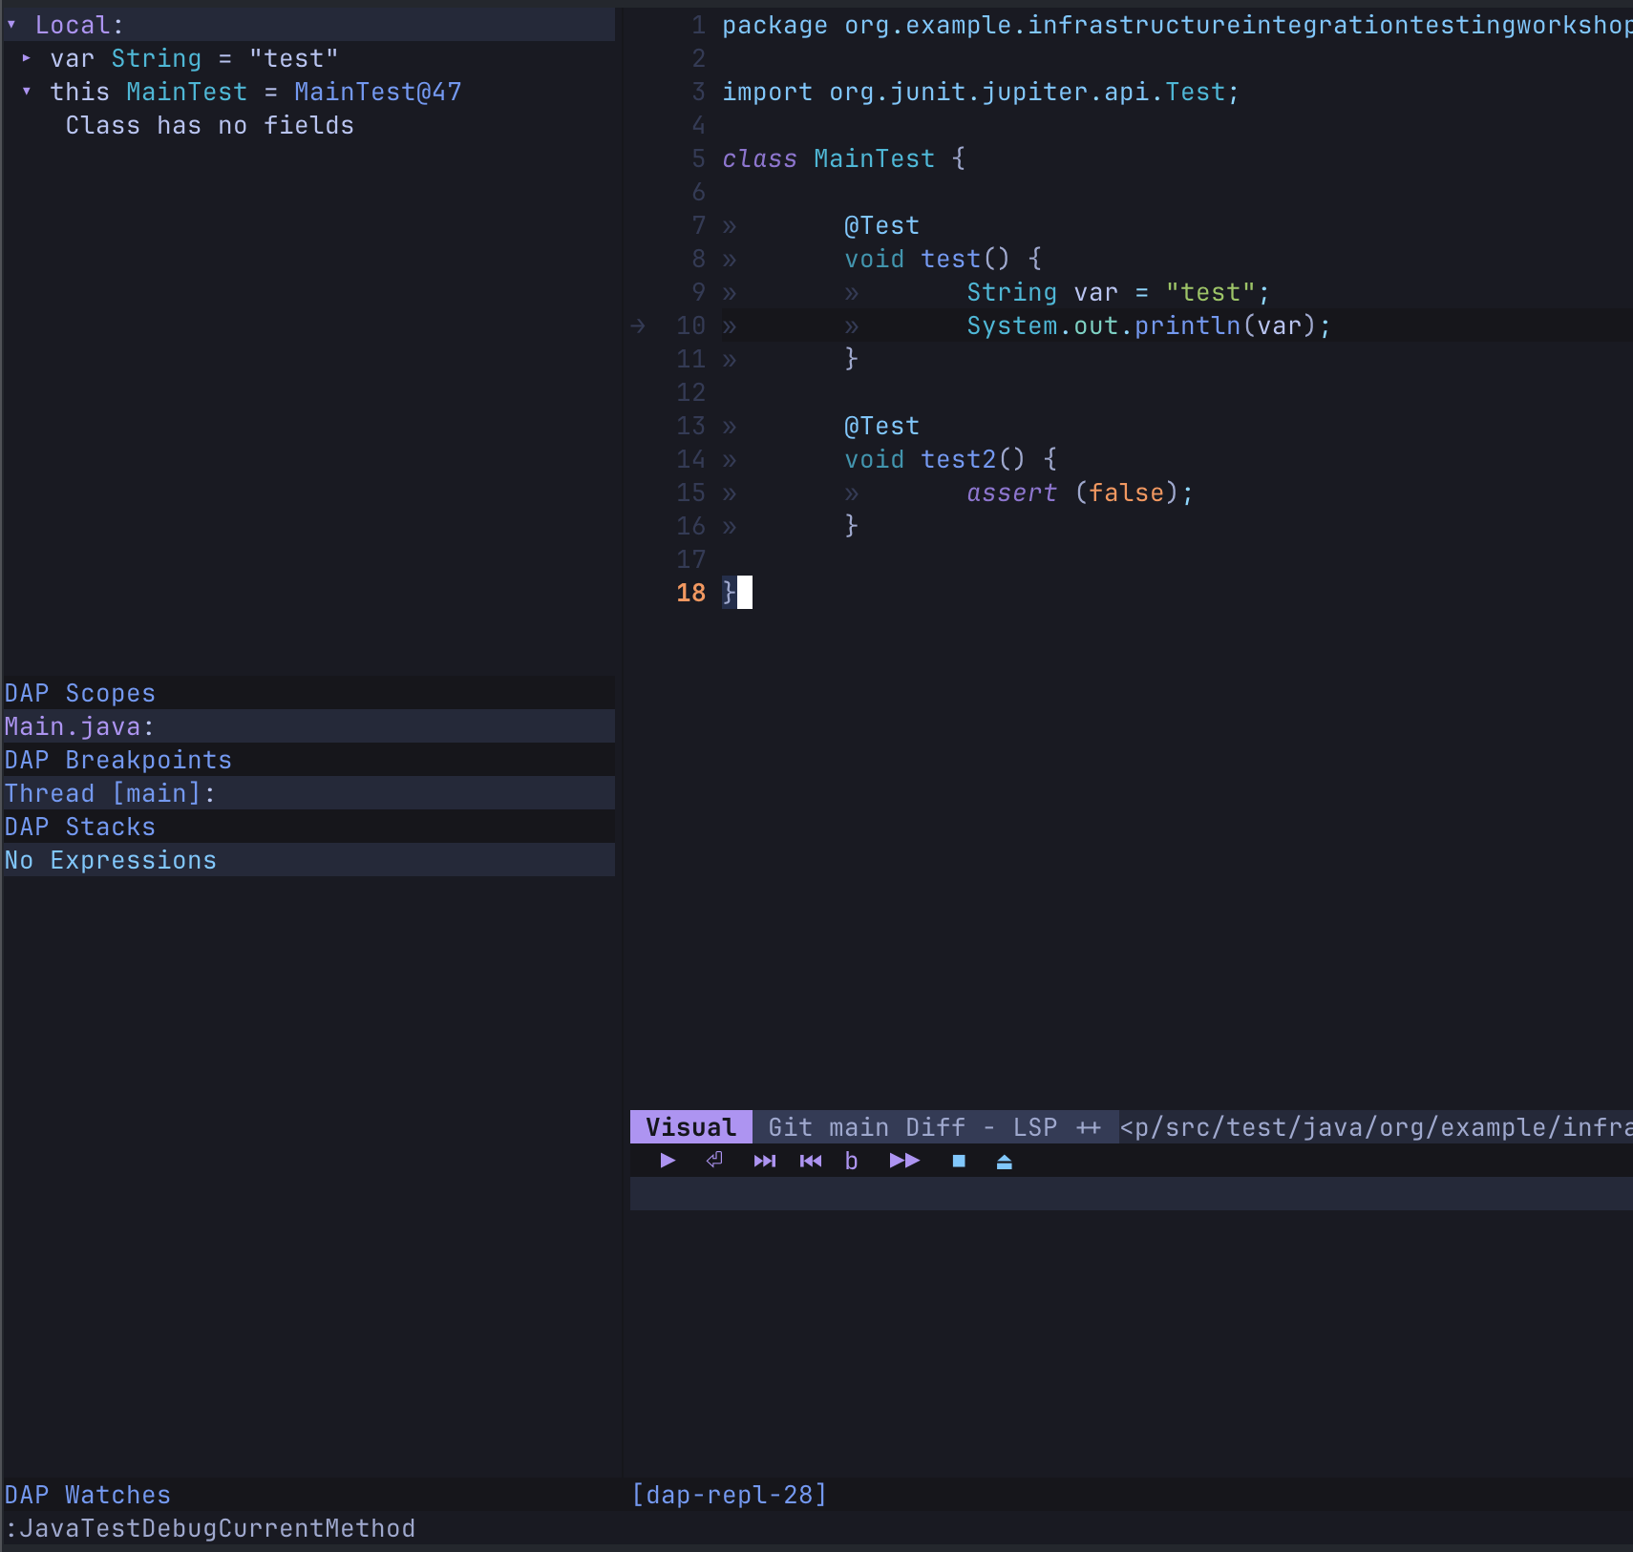
Task: Click the step into return-arrow icon
Action: click(x=714, y=1161)
